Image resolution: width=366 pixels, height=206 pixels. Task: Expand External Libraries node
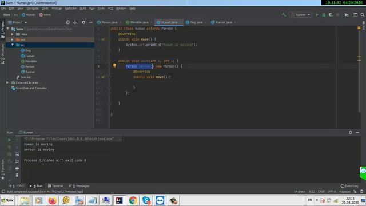[x=7, y=82]
